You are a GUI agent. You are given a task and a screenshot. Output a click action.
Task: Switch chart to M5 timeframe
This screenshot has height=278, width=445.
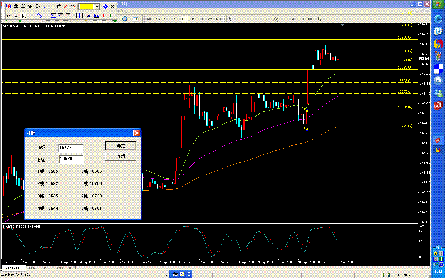click(158, 19)
